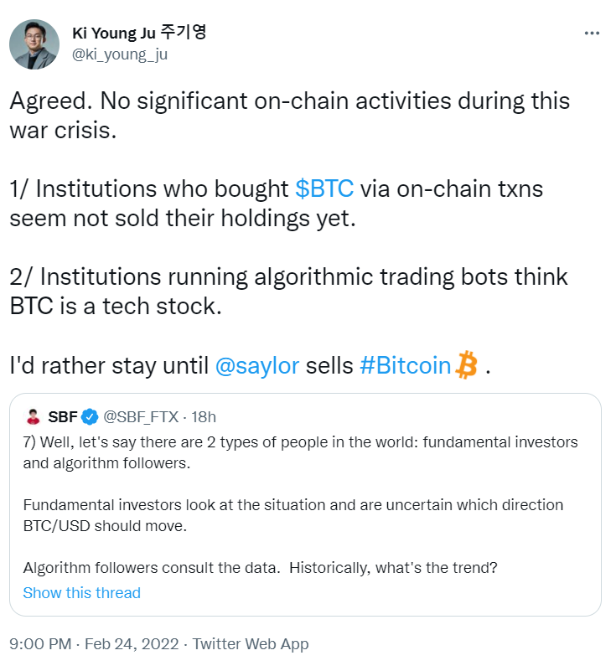Open the 9:00 PM · Feb 24, 2022 timestamp
The image size is (616, 671).
tap(93, 644)
